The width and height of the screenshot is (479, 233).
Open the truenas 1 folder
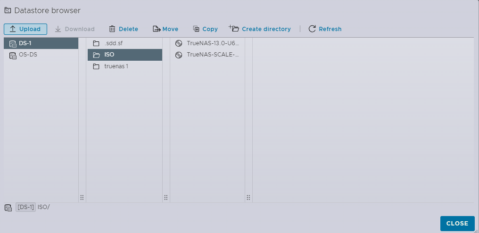click(x=116, y=66)
